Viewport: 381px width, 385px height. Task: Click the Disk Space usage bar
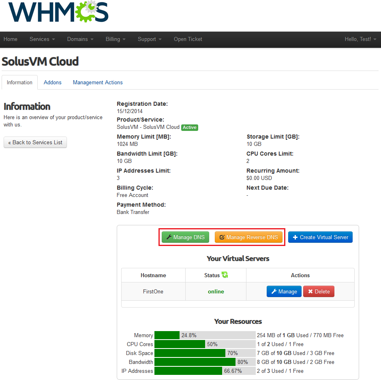tap(205, 353)
